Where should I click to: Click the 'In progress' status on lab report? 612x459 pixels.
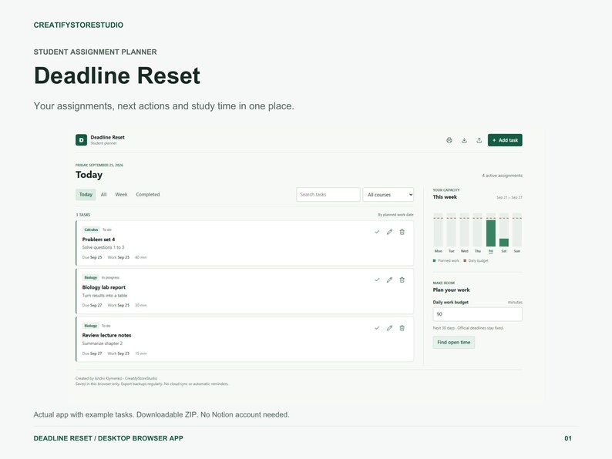(110, 278)
